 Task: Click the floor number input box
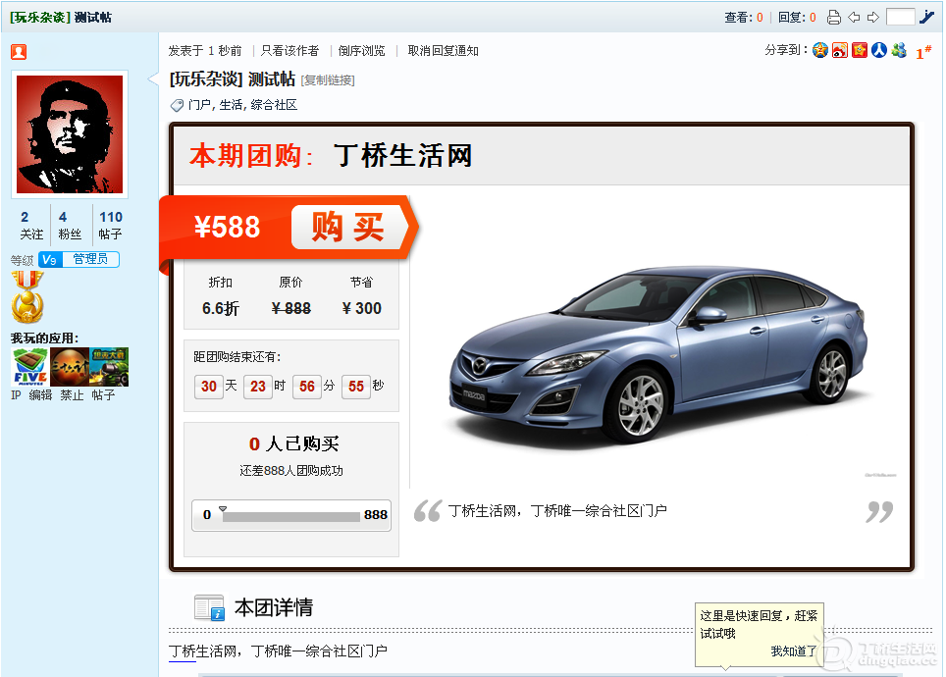900,17
